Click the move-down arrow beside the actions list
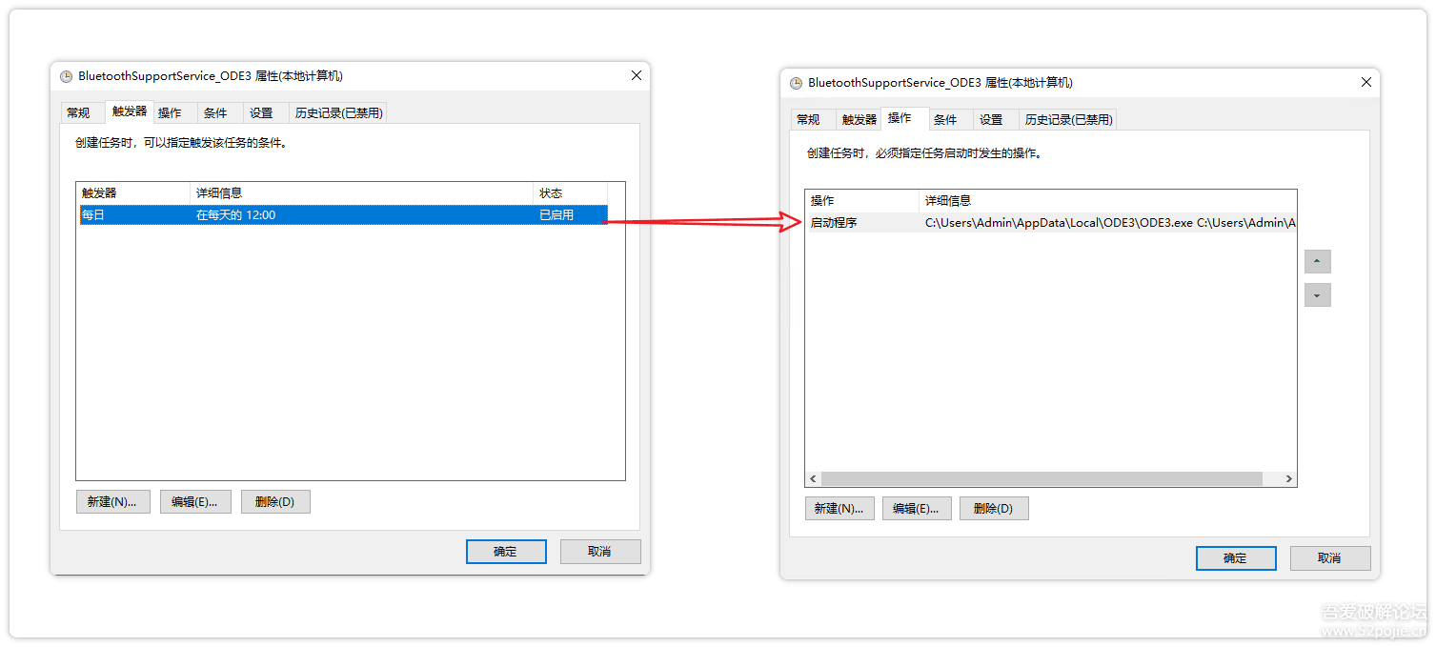 pyautogui.click(x=1317, y=295)
